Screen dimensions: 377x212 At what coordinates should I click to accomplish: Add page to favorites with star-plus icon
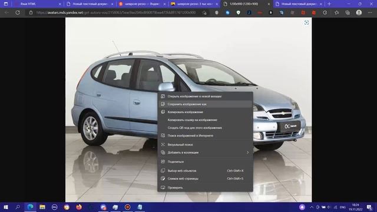[204, 13]
